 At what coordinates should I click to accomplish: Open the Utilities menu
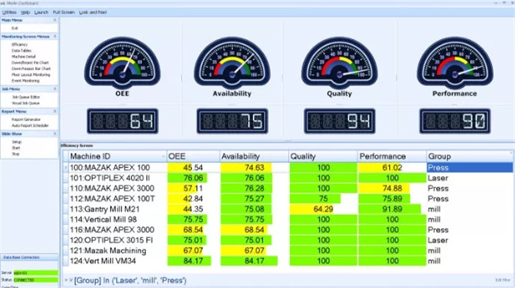(x=9, y=13)
